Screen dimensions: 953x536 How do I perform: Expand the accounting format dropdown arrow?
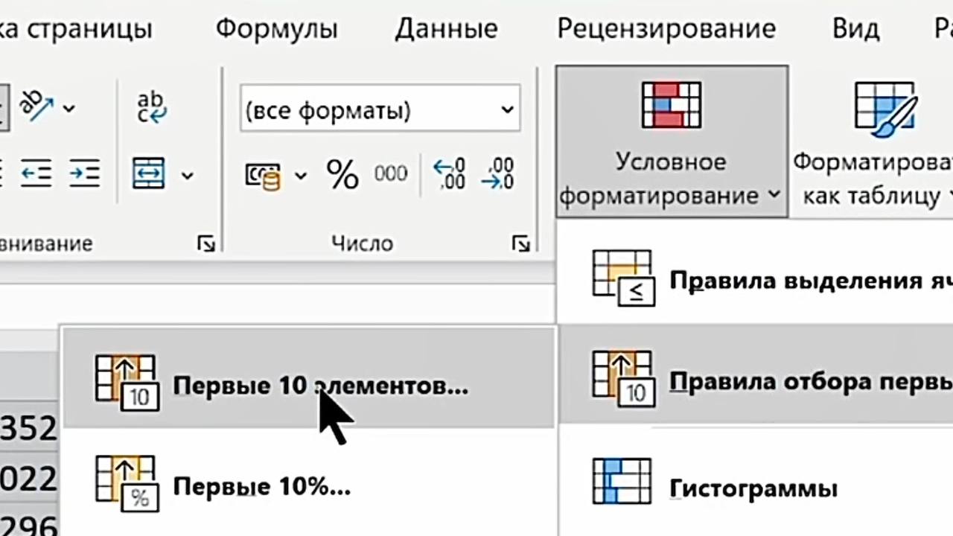pos(301,176)
